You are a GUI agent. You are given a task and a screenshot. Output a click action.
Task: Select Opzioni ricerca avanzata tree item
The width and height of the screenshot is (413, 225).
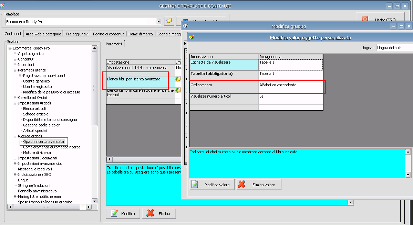point(43,142)
